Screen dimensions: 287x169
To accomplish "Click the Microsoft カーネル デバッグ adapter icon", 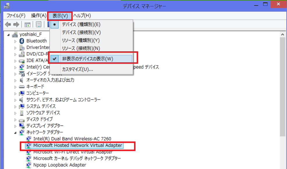I will 28,158.
